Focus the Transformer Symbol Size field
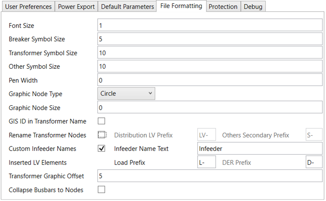Screen dimensions: 326x201 pos(210,53)
